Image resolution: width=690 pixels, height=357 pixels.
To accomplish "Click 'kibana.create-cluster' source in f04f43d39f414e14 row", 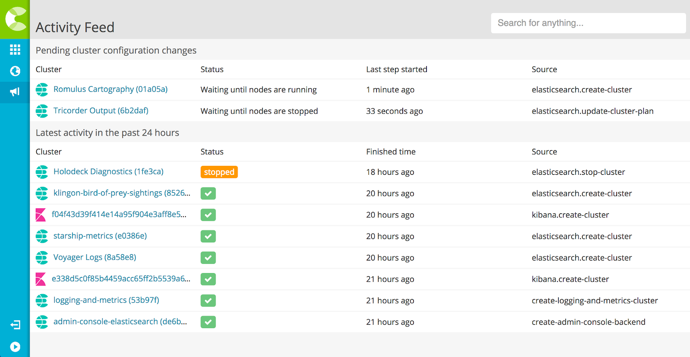I will [x=570, y=215].
